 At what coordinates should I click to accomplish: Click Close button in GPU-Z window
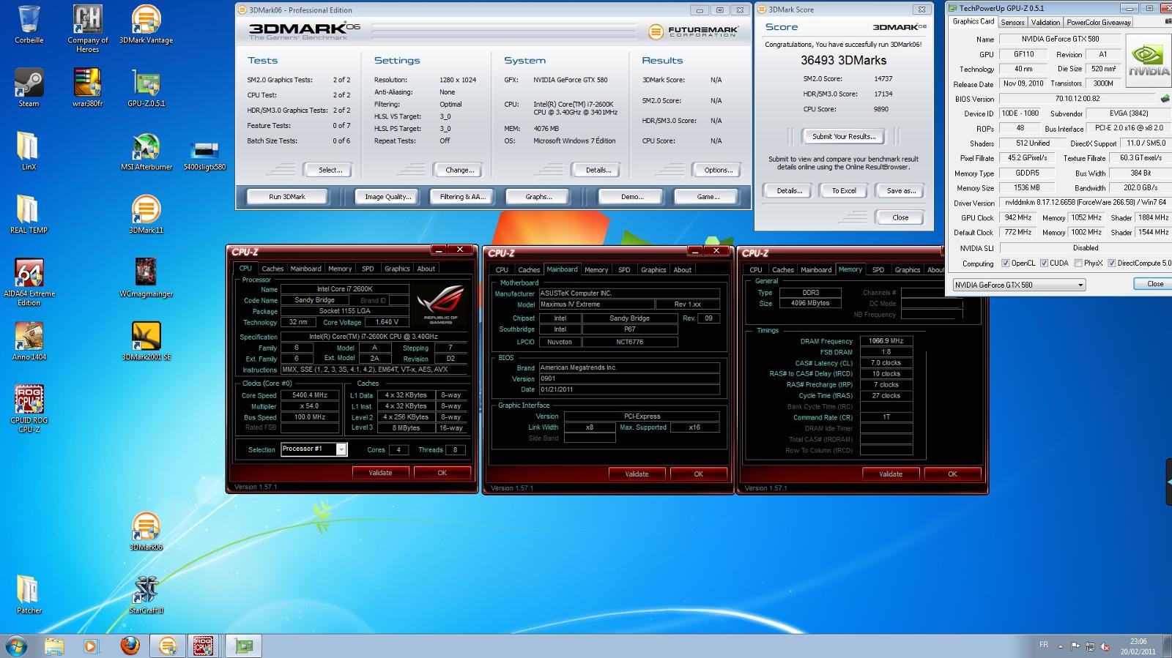[1155, 284]
